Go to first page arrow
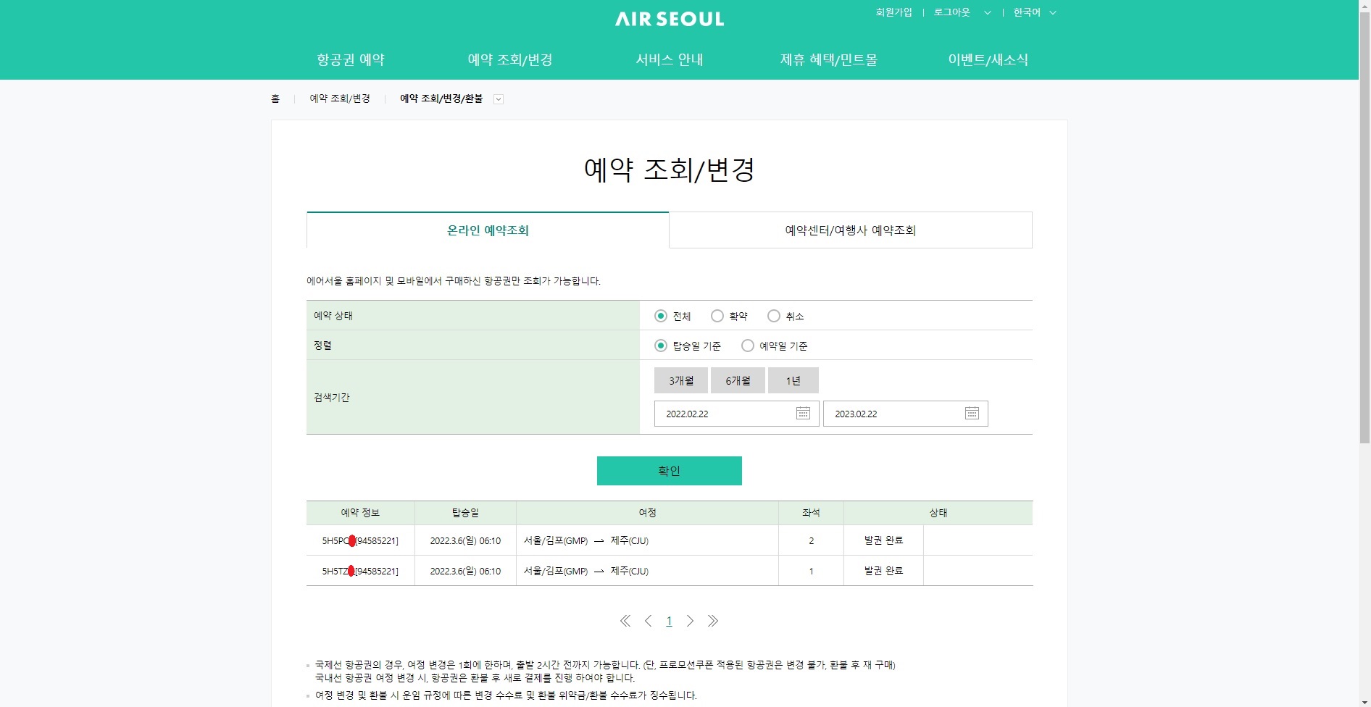Viewport: 1371px width, 707px height. [x=625, y=621]
